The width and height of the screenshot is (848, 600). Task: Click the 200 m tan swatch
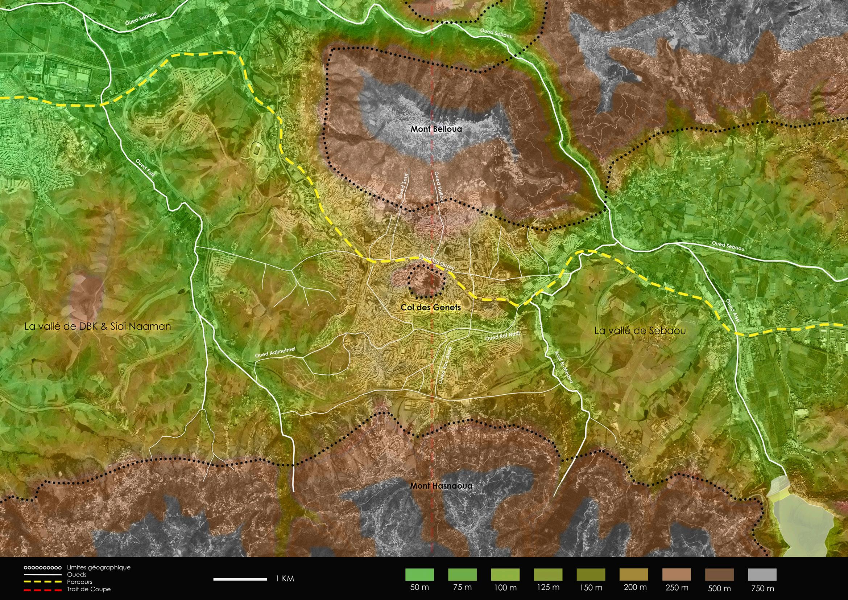[634, 575]
